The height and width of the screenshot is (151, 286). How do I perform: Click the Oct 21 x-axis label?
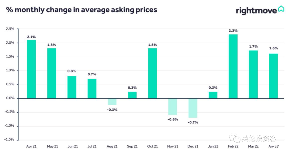point(153,146)
